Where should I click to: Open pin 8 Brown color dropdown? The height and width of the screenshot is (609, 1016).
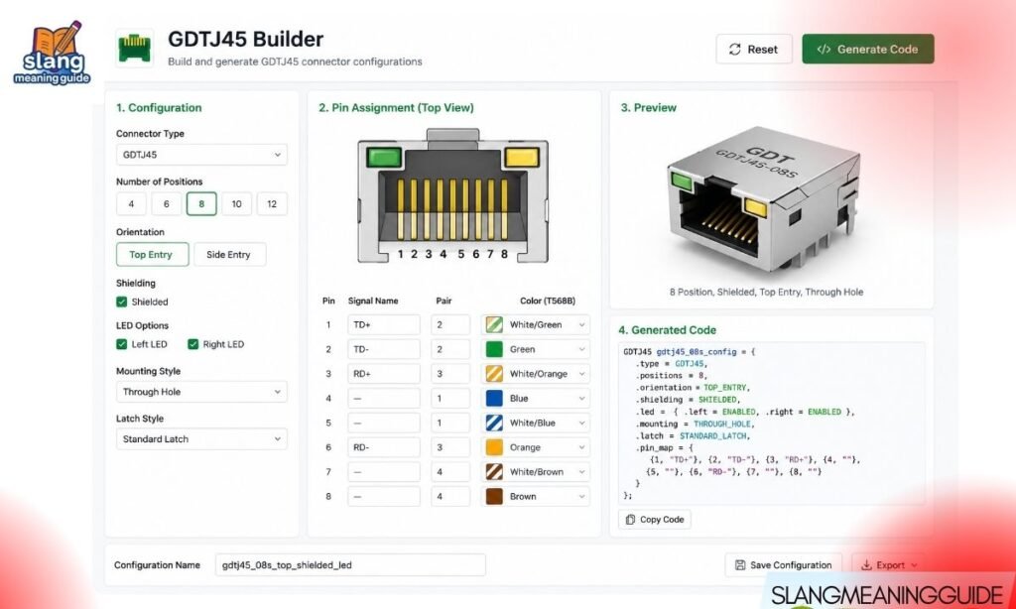535,496
